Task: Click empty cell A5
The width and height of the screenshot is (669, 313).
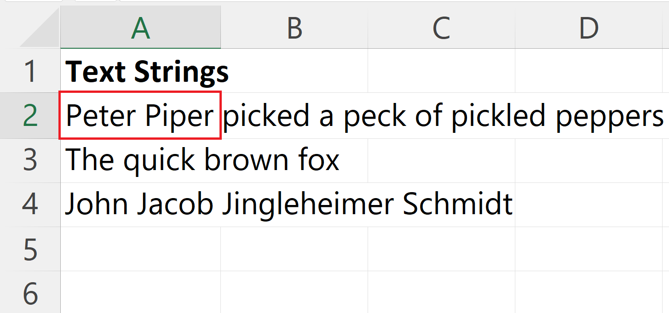Action: (140, 247)
